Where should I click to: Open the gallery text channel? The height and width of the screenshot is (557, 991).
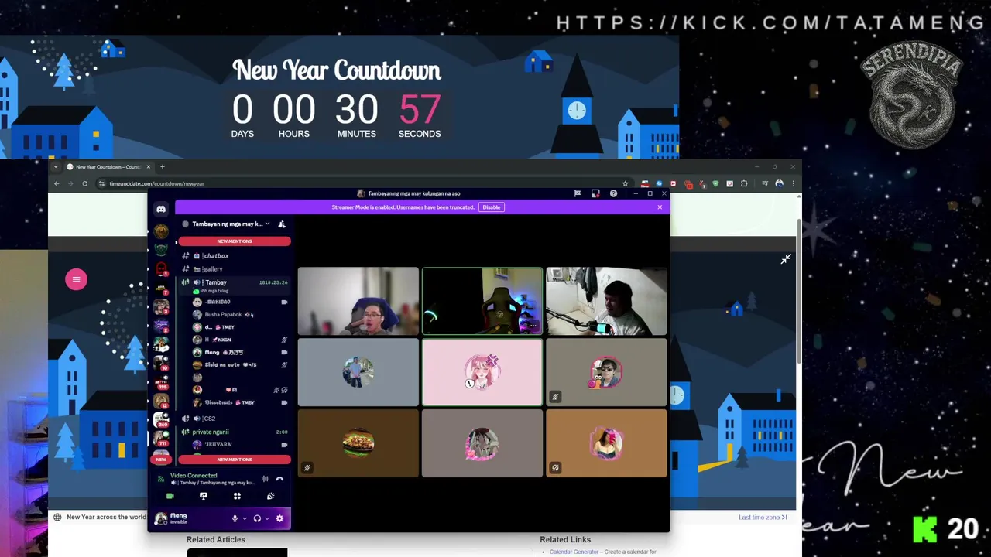tap(235, 269)
